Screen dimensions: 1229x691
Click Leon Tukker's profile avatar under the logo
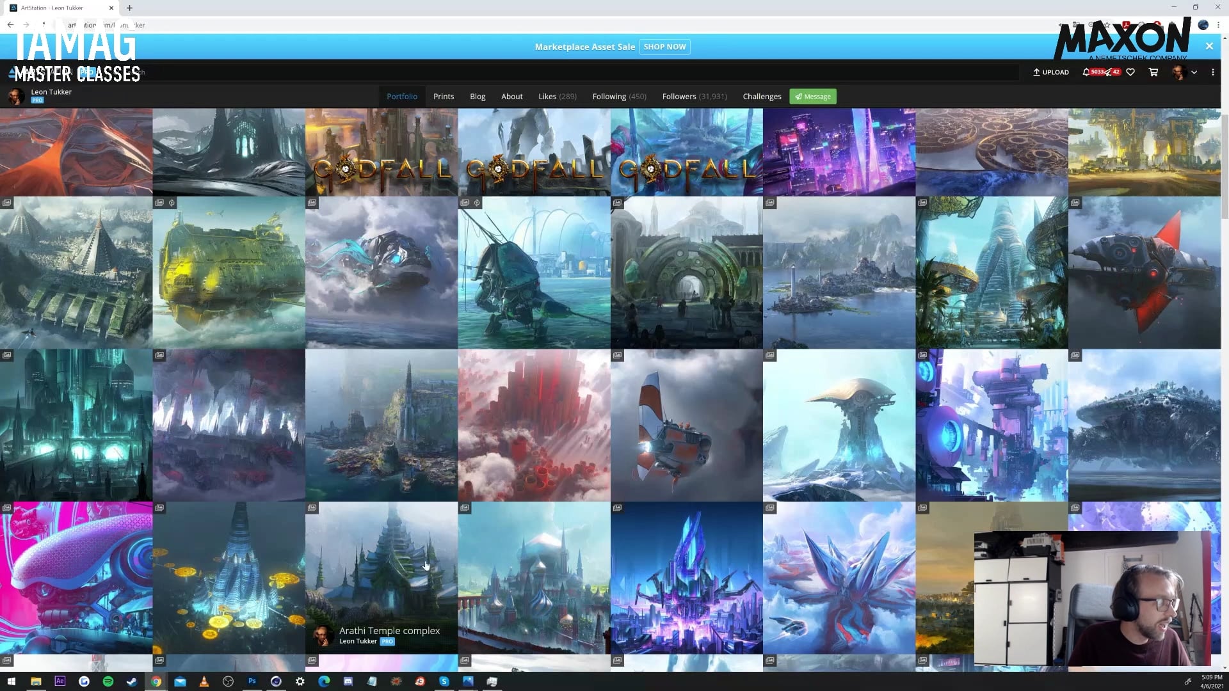[16, 96]
